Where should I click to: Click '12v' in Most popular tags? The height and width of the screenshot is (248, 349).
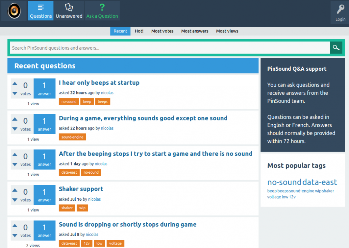[x=292, y=197]
